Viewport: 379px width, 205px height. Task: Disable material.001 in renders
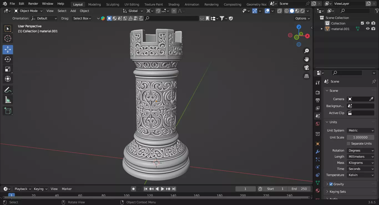pyautogui.click(x=373, y=29)
